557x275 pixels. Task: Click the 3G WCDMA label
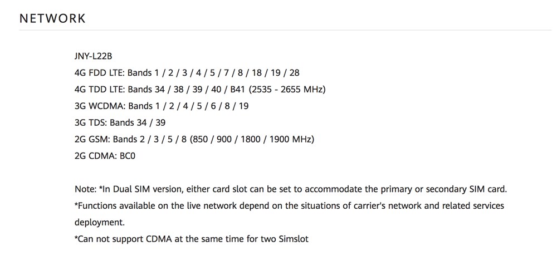click(x=99, y=106)
